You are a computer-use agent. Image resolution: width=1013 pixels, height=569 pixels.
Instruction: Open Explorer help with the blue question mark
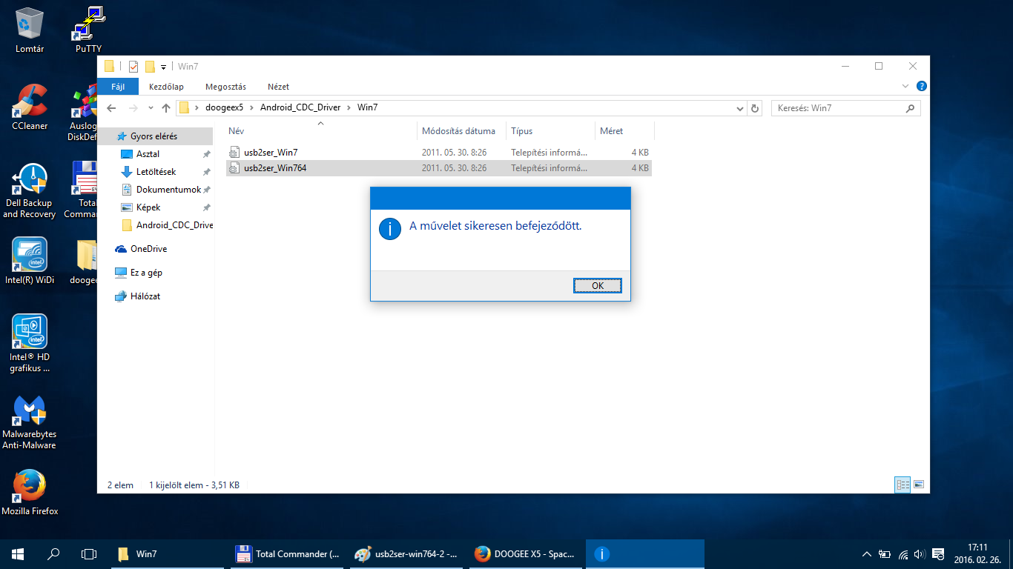click(x=921, y=87)
